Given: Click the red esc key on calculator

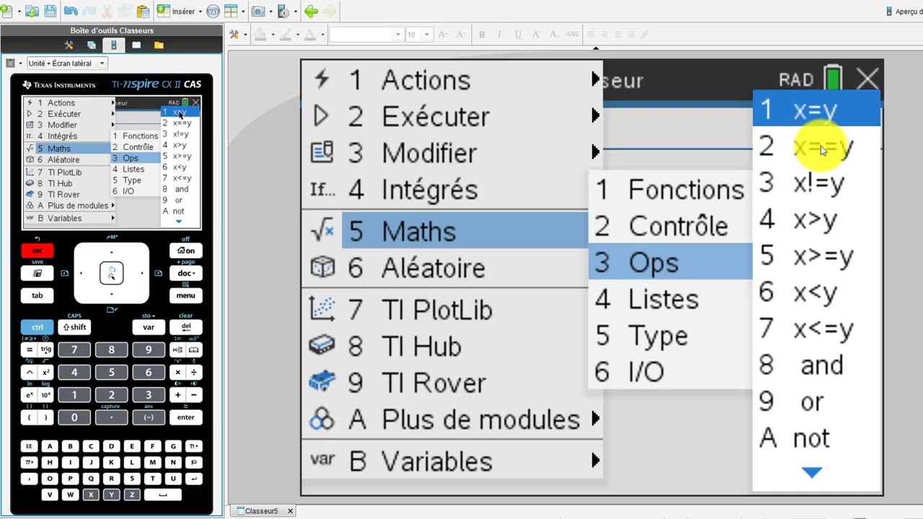Looking at the screenshot, I should [x=37, y=251].
